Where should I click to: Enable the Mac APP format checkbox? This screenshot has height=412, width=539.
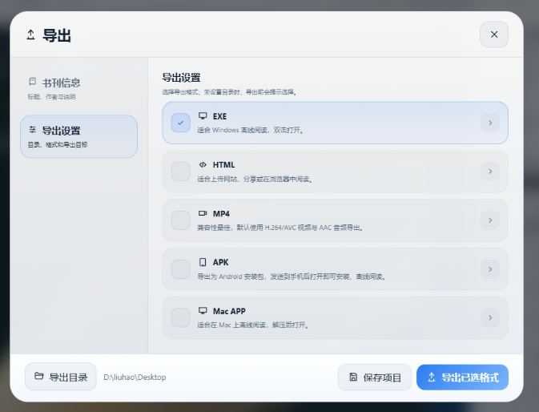click(x=181, y=317)
